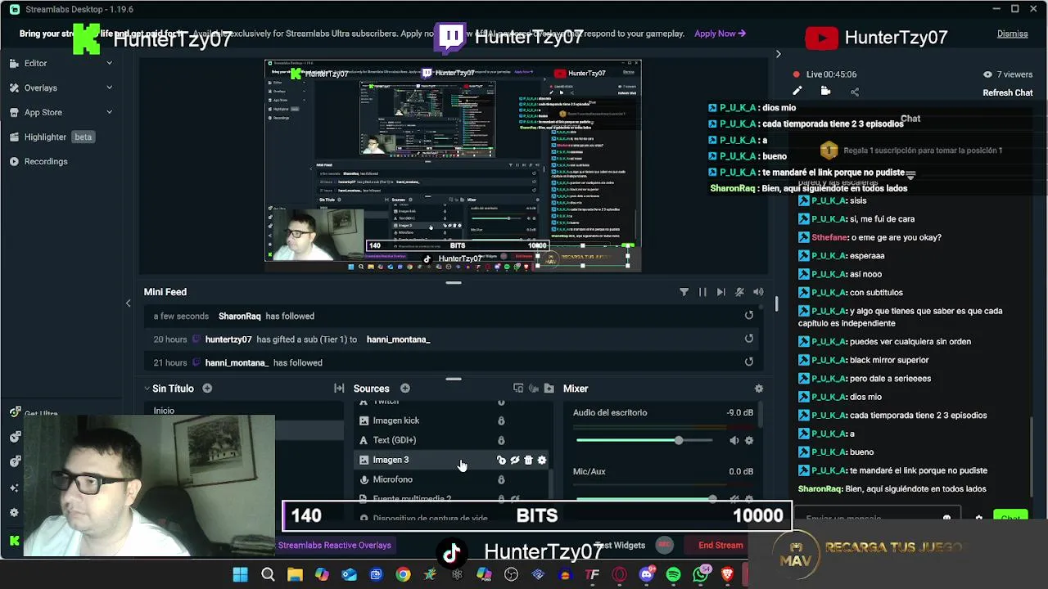1048x589 pixels.
Task: Select the Imagen 3 source
Action: [391, 460]
